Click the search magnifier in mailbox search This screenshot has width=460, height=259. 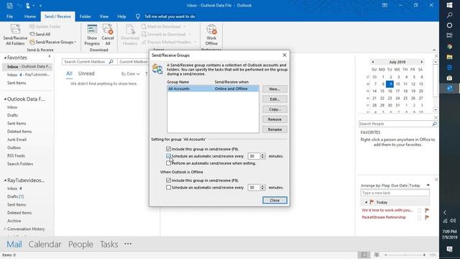[111, 62]
